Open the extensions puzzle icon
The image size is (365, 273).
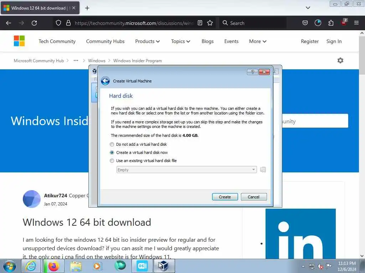[331, 23]
